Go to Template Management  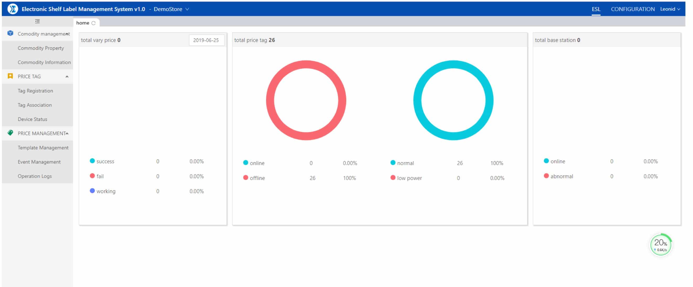pyautogui.click(x=43, y=148)
